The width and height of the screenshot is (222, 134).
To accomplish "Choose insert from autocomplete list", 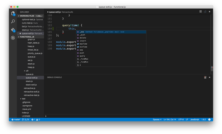I will (111, 41).
